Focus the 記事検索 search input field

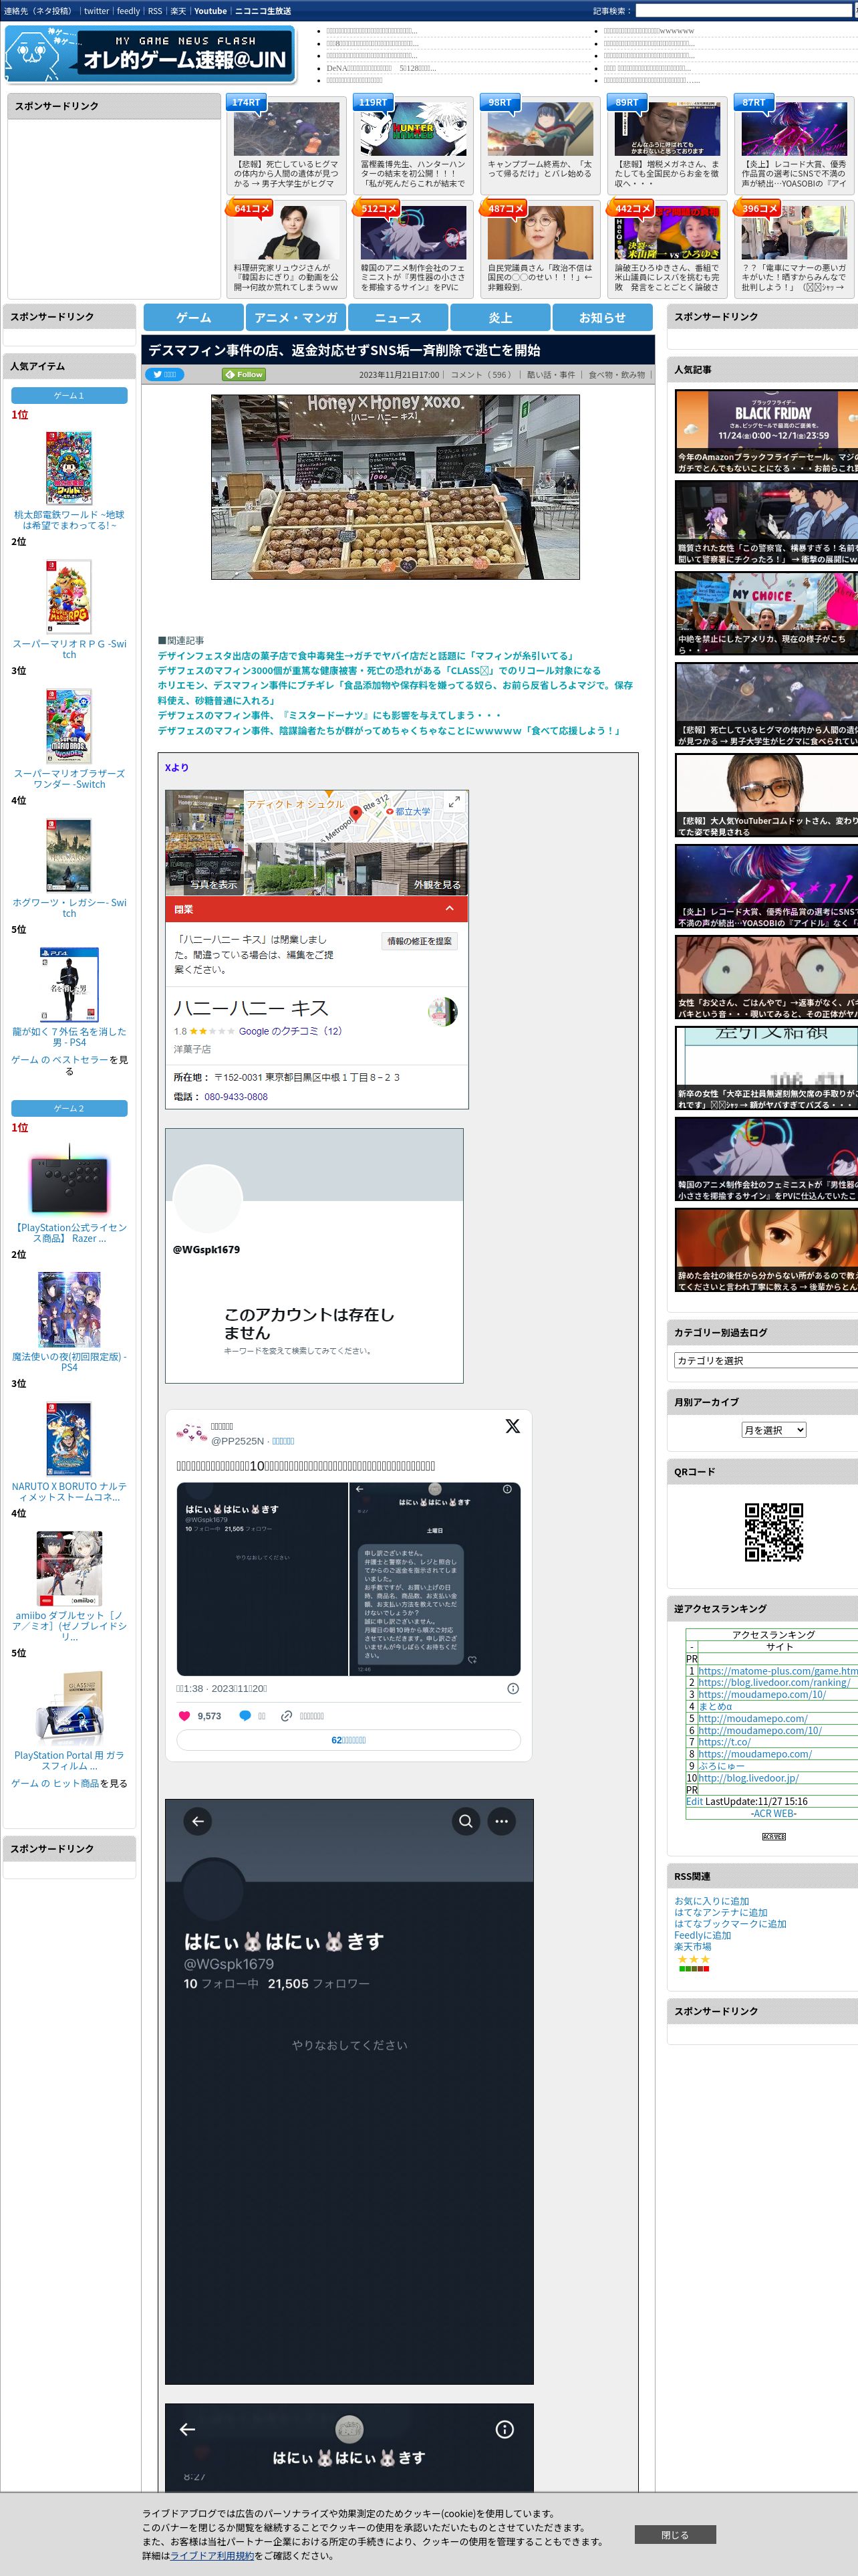(x=743, y=11)
